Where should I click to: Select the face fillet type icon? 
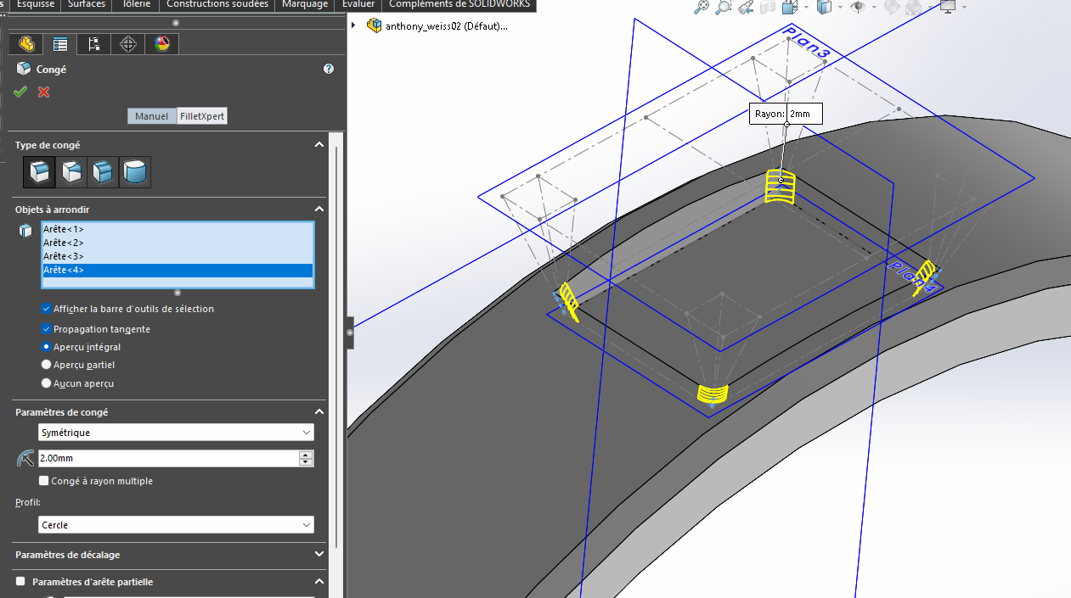(103, 172)
